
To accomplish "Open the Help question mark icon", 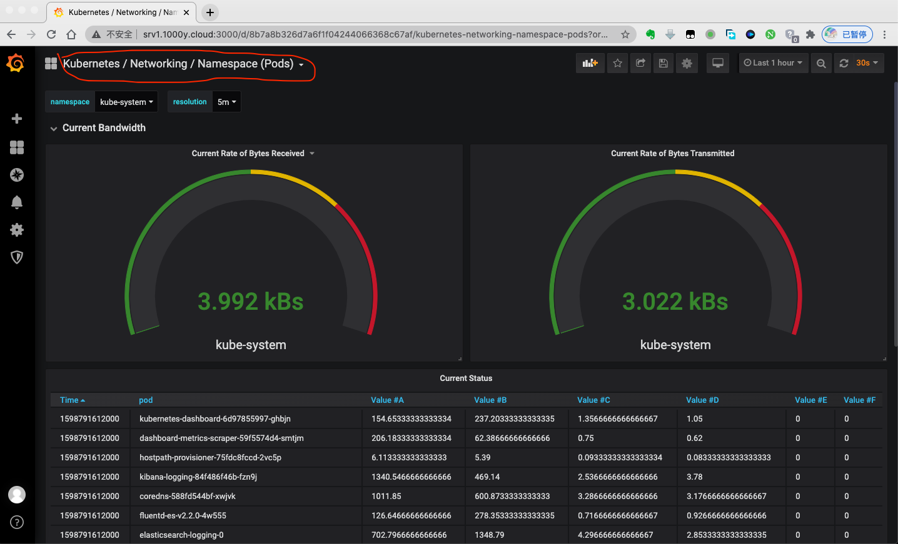I will [x=17, y=522].
